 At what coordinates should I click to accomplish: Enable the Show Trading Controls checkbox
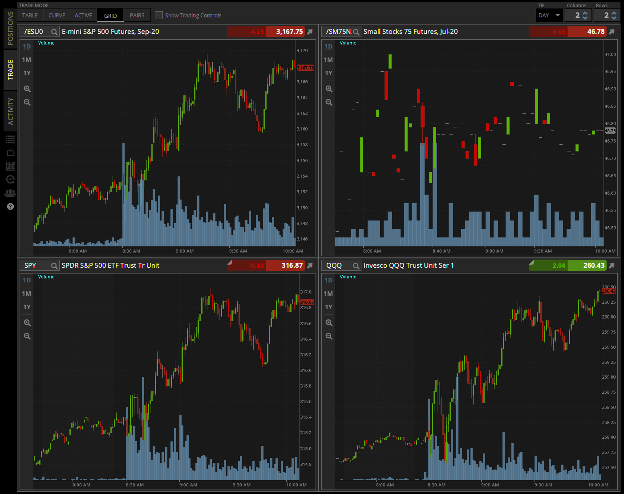coord(158,15)
